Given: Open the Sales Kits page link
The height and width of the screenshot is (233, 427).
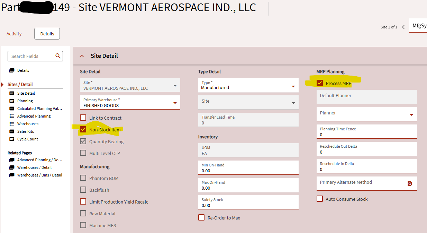Looking at the screenshot, I should [x=25, y=131].
